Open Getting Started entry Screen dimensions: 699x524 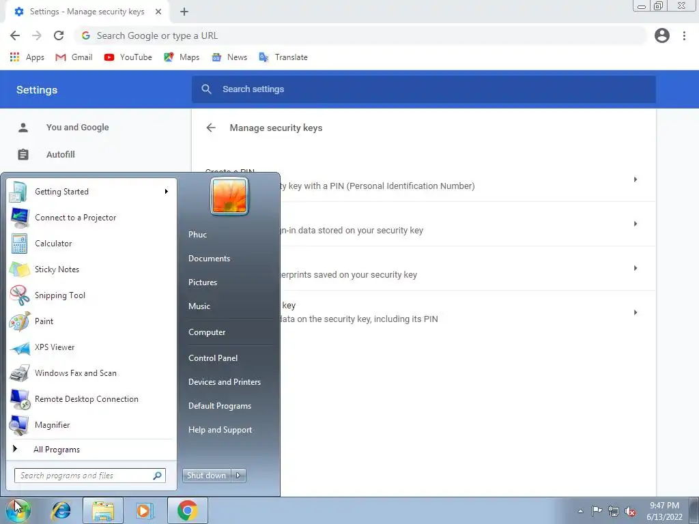point(91,192)
